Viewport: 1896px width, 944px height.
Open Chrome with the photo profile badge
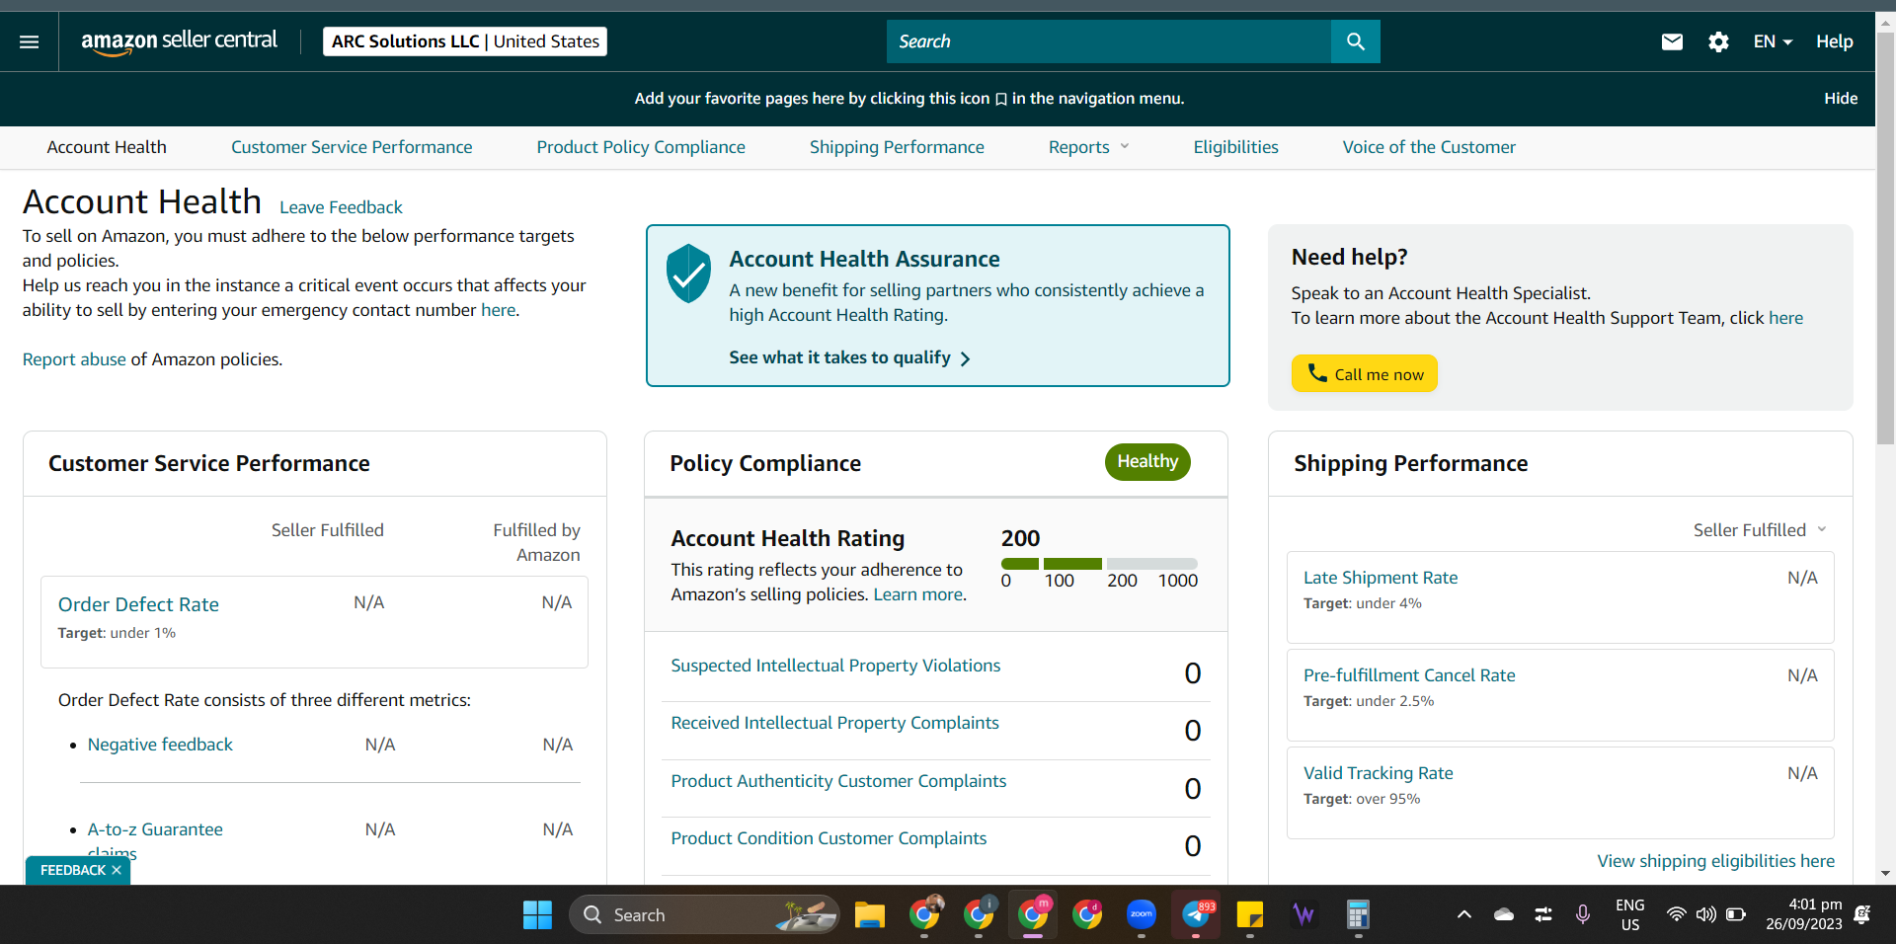click(925, 915)
